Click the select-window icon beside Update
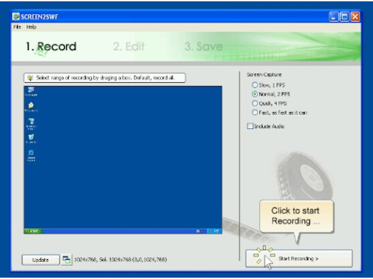The height and width of the screenshot is (279, 373). click(66, 260)
